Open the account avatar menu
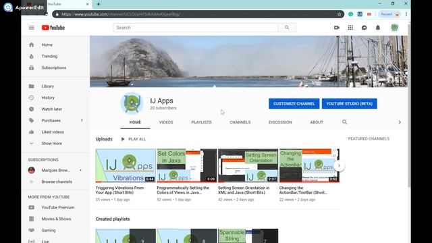 (x=394, y=28)
